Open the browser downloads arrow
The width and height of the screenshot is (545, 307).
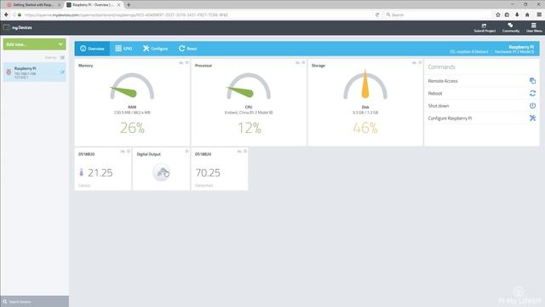pyautogui.click(x=517, y=14)
